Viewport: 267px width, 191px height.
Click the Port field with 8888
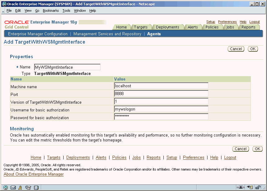click(x=161, y=93)
